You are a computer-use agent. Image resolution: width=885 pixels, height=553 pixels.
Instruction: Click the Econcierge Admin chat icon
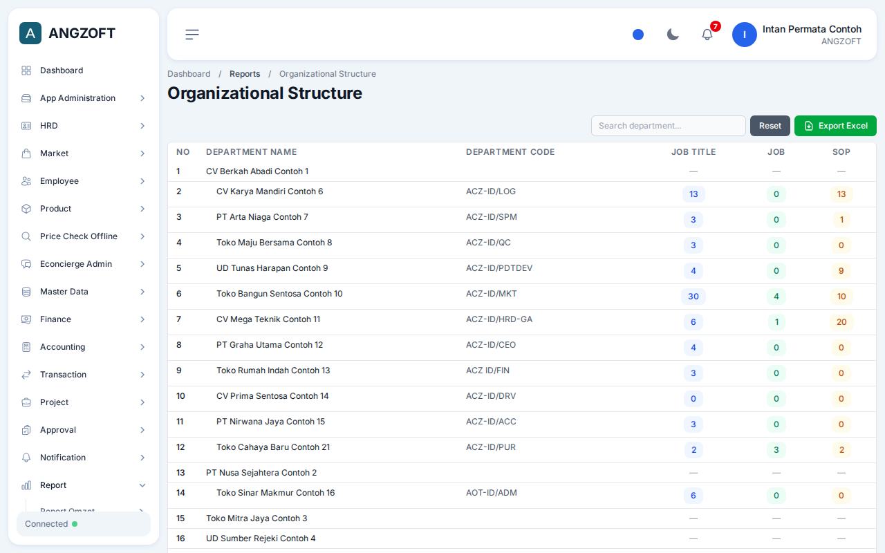26,264
